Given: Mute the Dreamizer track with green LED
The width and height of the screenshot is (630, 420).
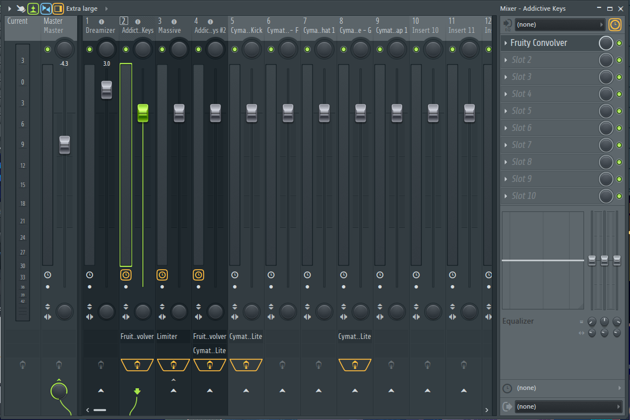Looking at the screenshot, I should [x=90, y=50].
